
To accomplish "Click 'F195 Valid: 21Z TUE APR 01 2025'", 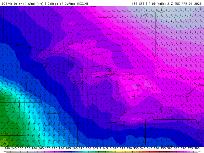I will [175, 4].
